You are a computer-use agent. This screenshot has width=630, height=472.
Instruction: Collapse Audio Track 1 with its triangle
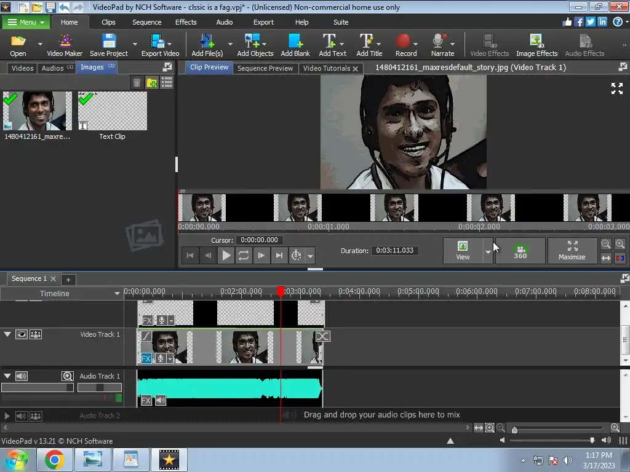[x=7, y=376]
